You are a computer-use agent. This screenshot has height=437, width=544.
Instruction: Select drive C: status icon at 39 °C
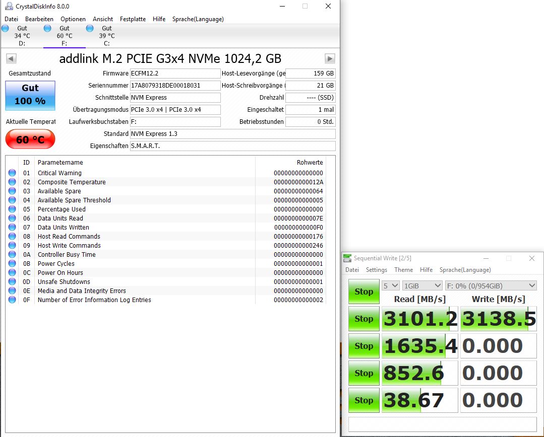pyautogui.click(x=90, y=28)
